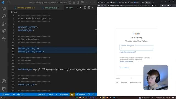The width and height of the screenshot is (176, 99).
Task: Click the cloud Publish icon in the status bar
Action: [x=13, y=95]
